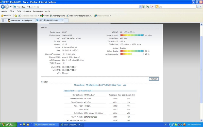Click the search magnifier button

click(198, 7)
